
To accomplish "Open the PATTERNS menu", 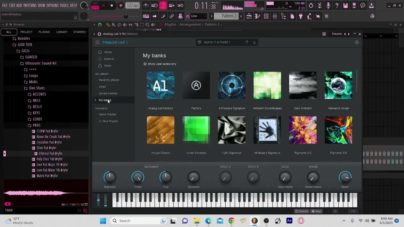I will [30, 5].
